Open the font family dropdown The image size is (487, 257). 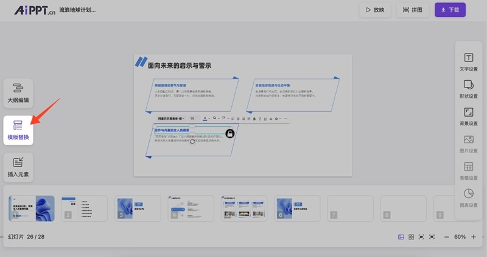coord(171,118)
